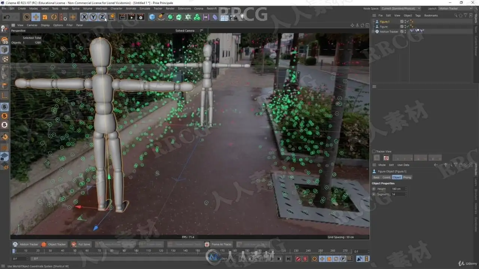Screen dimensions: 479x269
Task: Open the MoGraph menu
Action: [x=101, y=8]
